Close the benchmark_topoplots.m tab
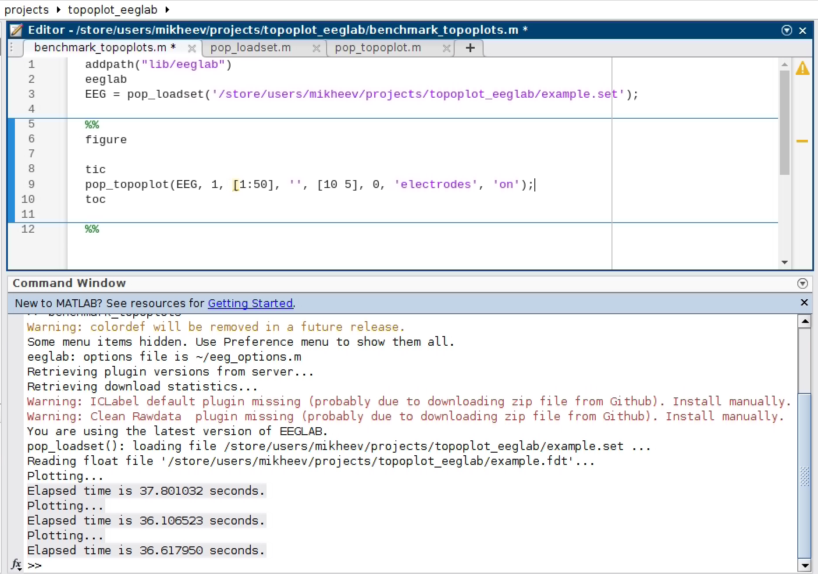 [192, 48]
